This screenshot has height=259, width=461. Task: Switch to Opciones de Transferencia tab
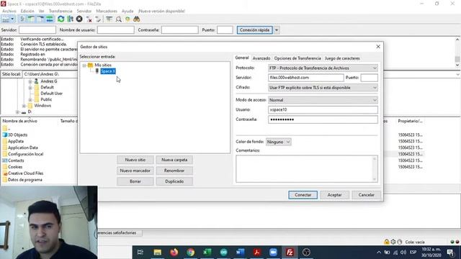click(x=297, y=58)
